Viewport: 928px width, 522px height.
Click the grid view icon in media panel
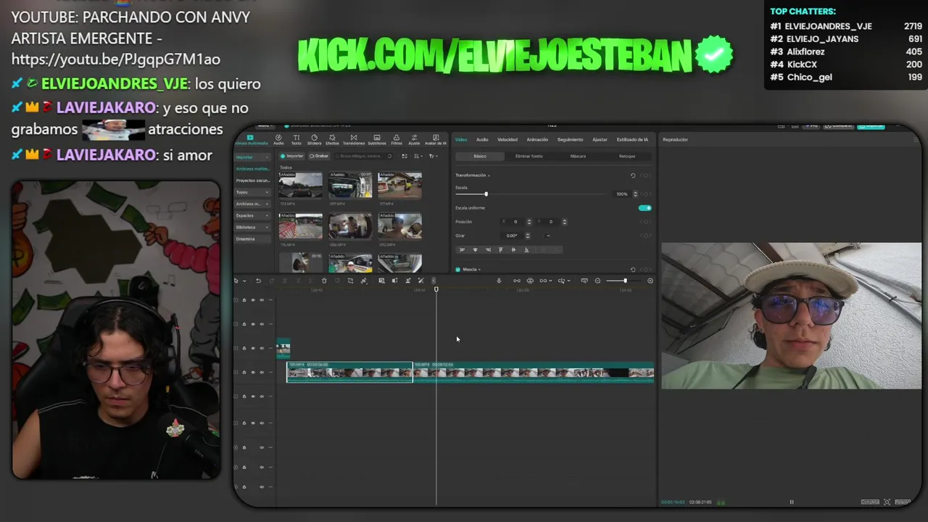coord(404,156)
